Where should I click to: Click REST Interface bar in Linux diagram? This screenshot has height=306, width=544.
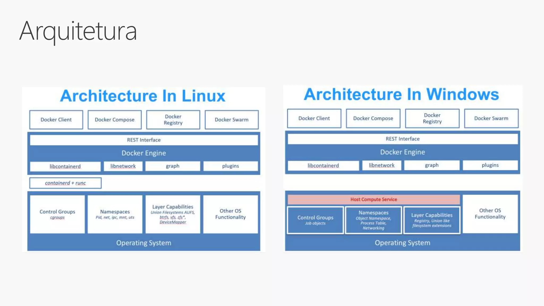pos(144,140)
